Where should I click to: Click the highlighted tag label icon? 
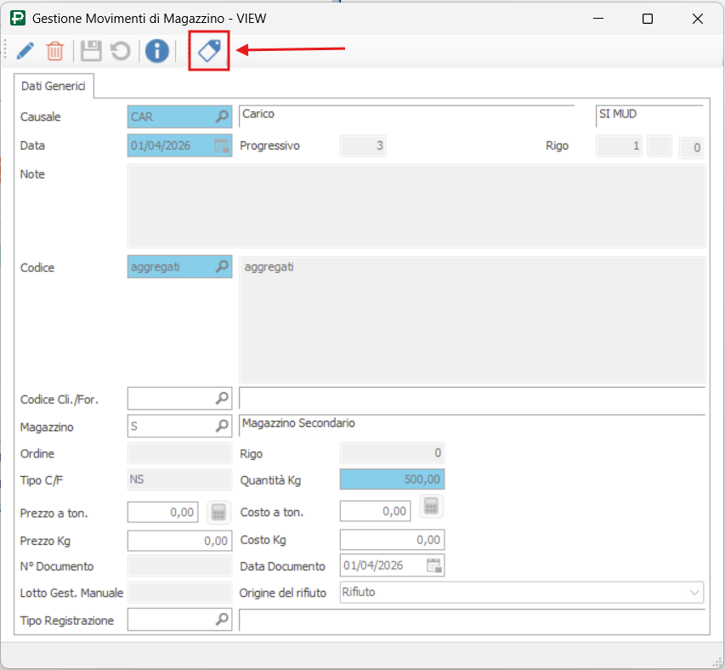pyautogui.click(x=209, y=51)
